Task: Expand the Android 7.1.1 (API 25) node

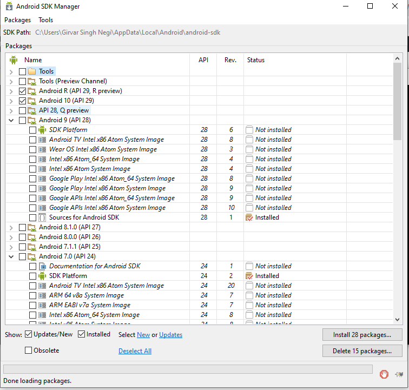Action: click(x=11, y=247)
